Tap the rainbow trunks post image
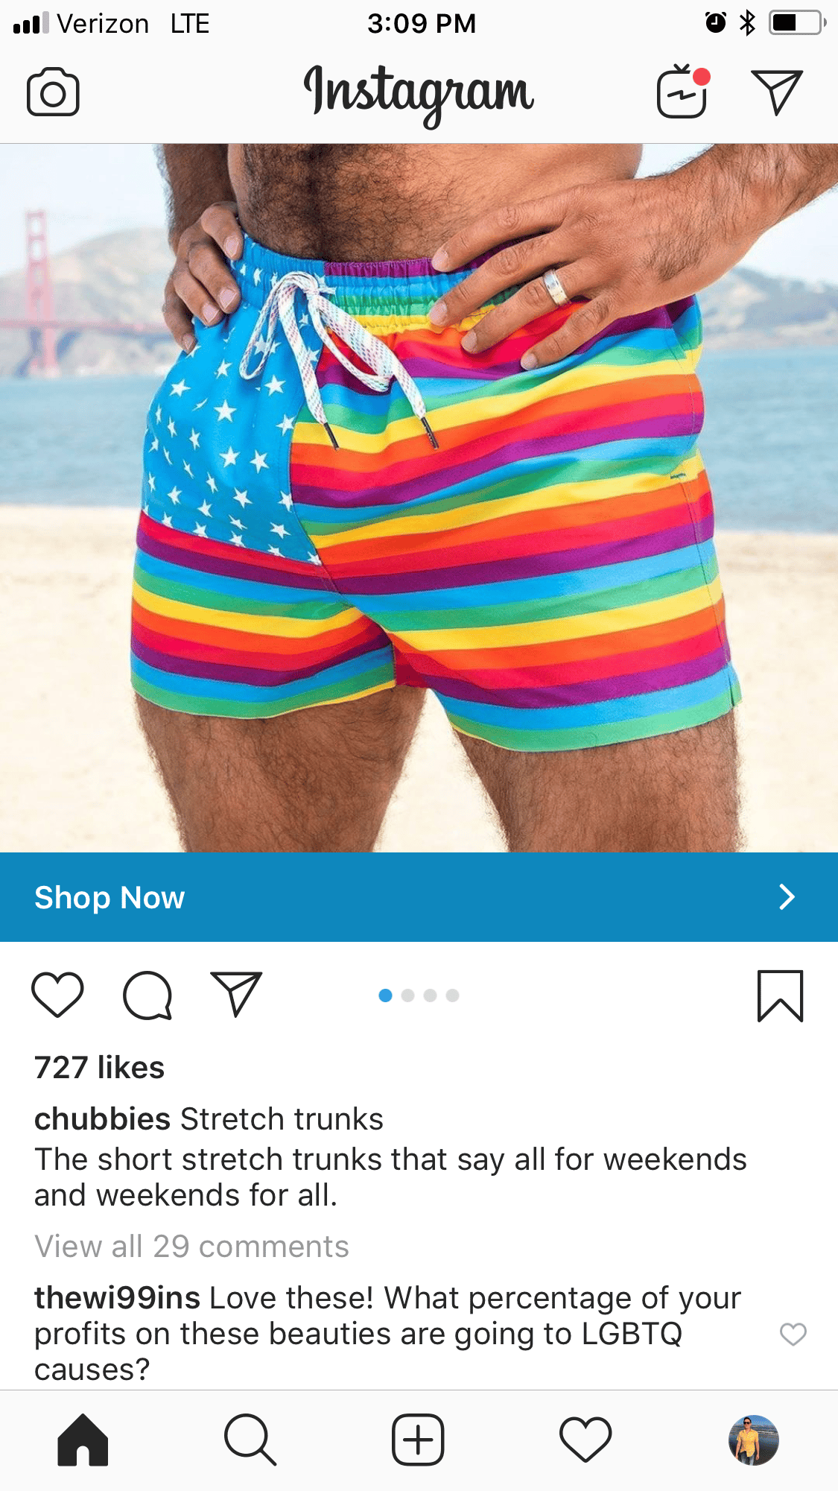Screen dimensions: 838x1491 coord(419,498)
